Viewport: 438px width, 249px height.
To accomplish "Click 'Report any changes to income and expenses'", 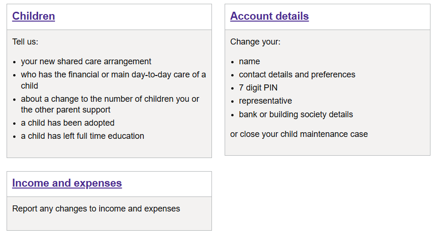I will tap(96, 209).
